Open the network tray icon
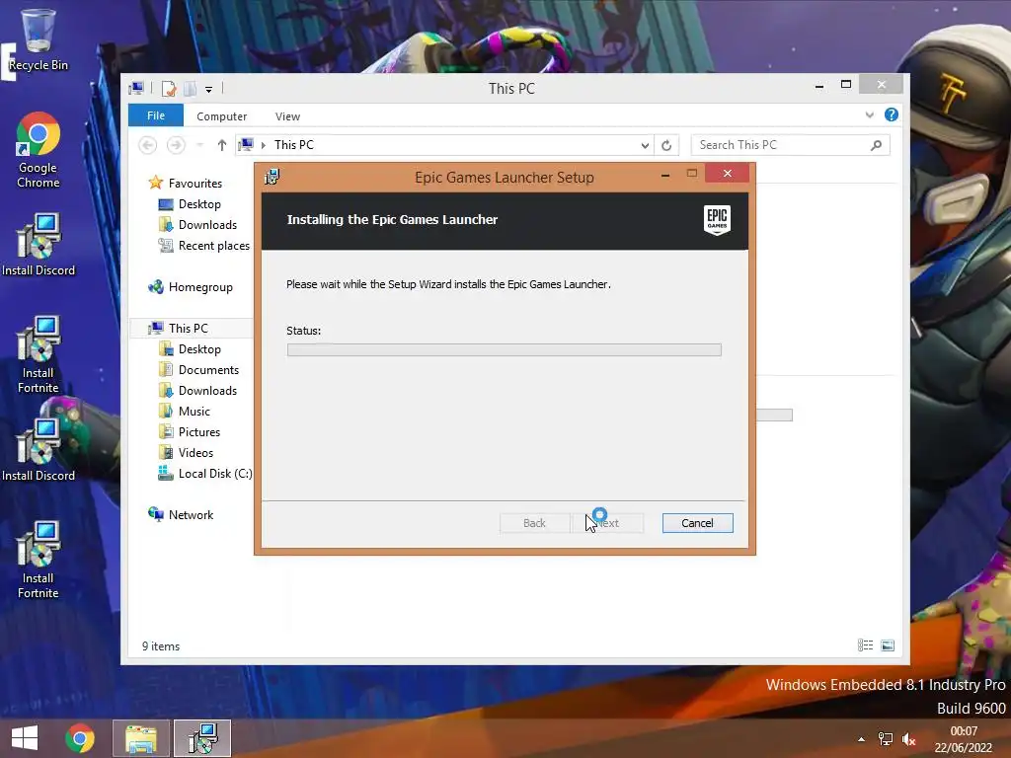The height and width of the screenshot is (758, 1011). [886, 739]
